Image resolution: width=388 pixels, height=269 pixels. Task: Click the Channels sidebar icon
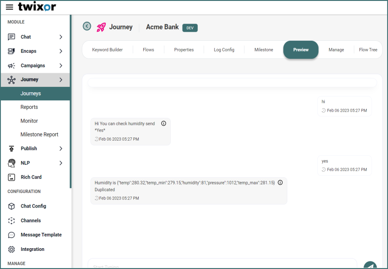pyautogui.click(x=12, y=221)
